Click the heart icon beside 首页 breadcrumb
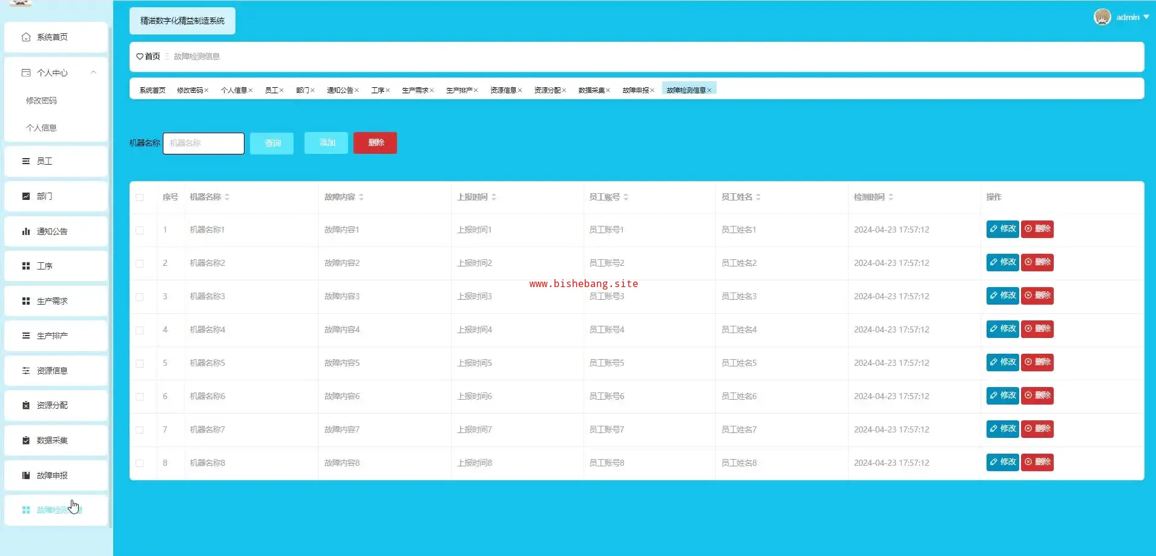The width and height of the screenshot is (1156, 556). 140,56
